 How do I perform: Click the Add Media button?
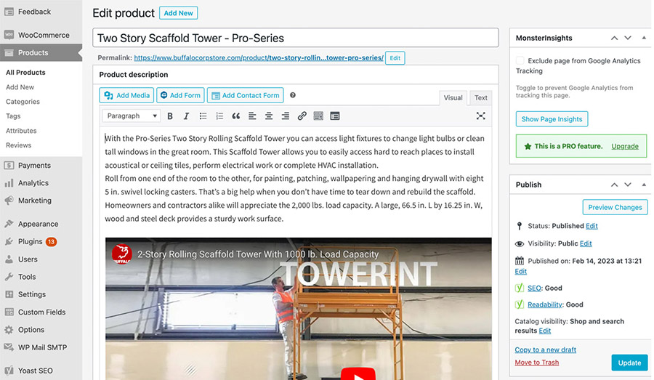(x=127, y=95)
